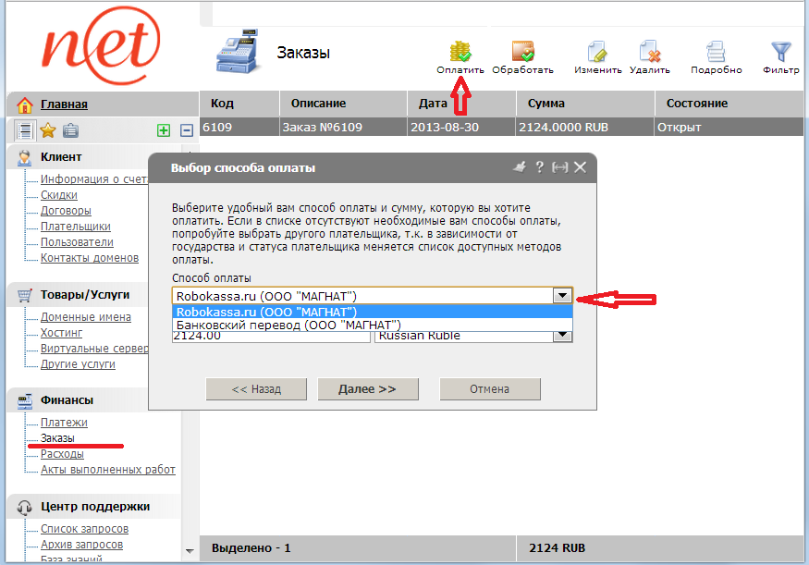
Task: Click the Далее >> button
Action: [367, 389]
